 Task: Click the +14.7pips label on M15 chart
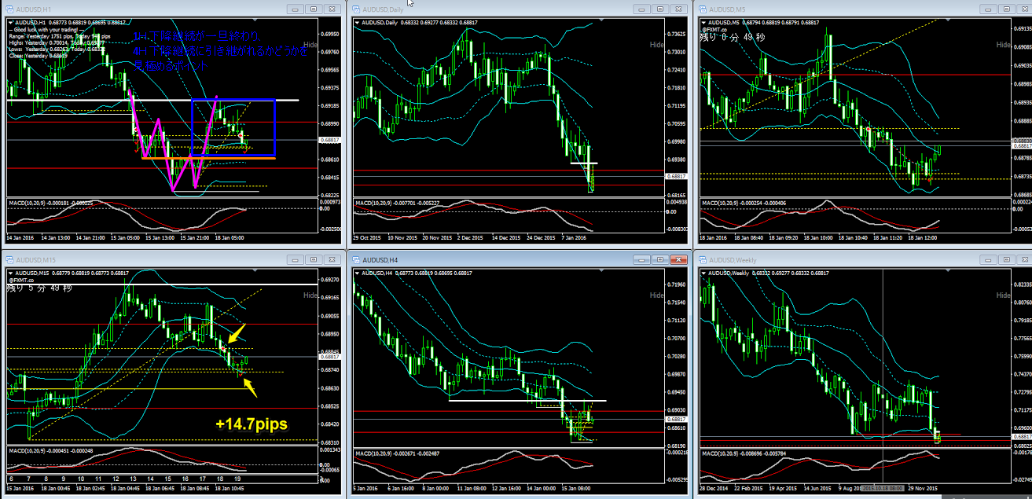tap(251, 424)
